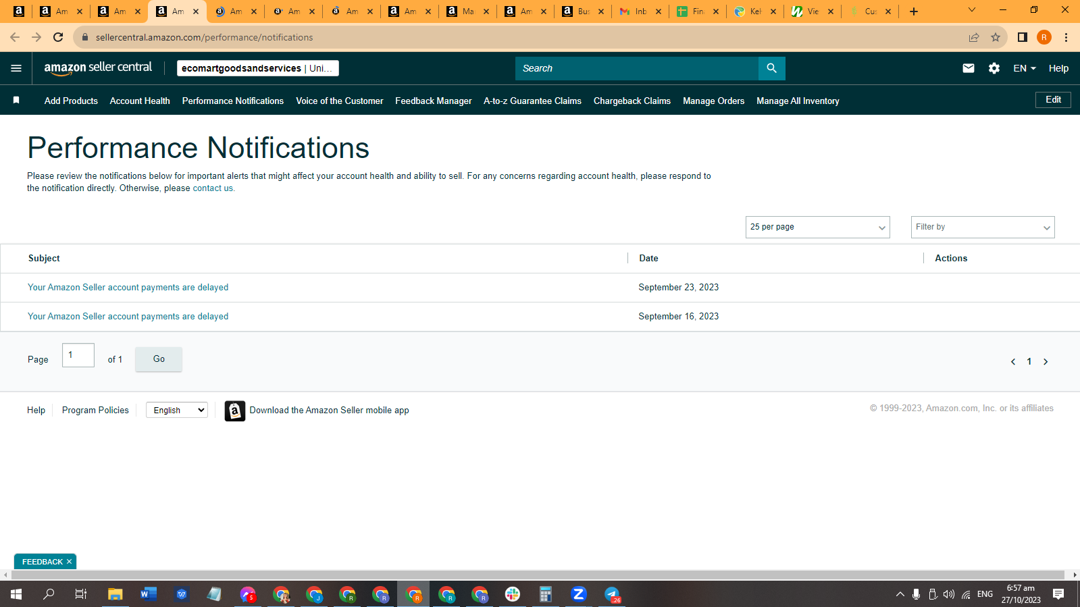1080x607 pixels.
Task: Click Download the Amazon Seller mobile app
Action: click(329, 411)
